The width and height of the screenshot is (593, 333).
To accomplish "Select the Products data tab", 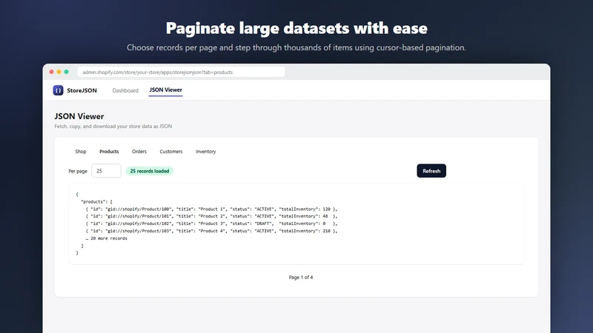I will click(x=109, y=152).
